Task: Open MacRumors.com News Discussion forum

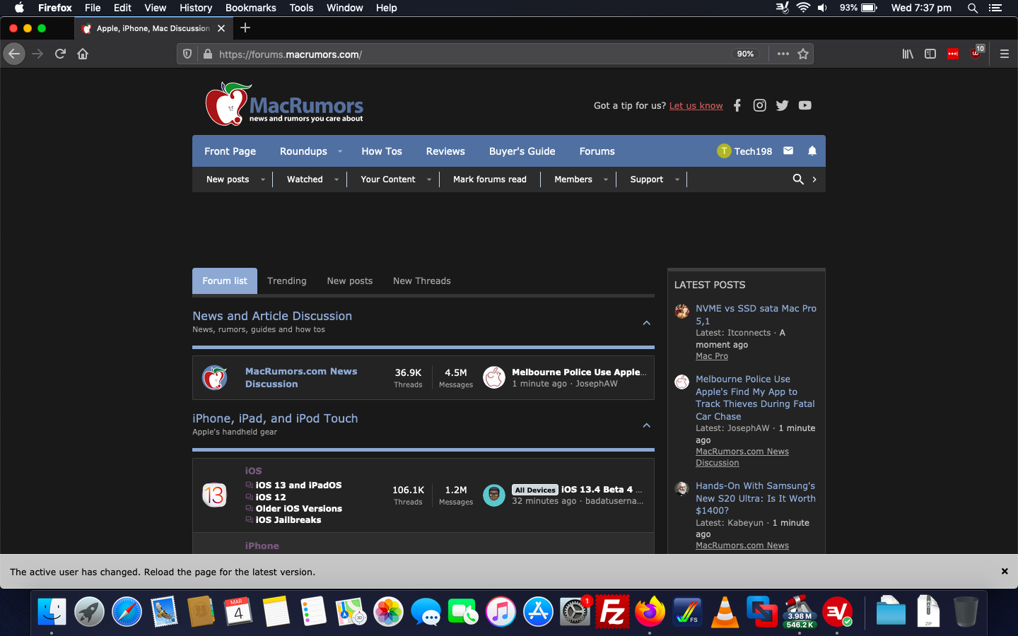Action: [x=301, y=377]
